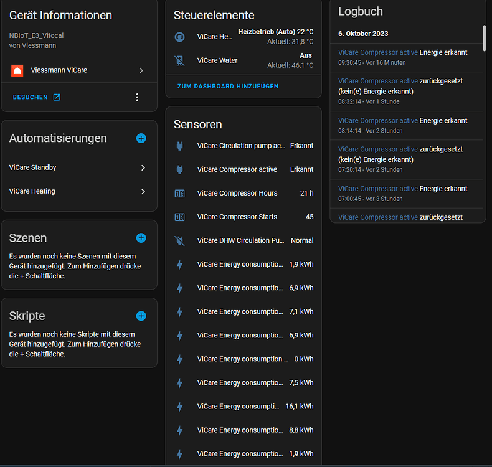Click the 16,1 kWh energy consumption sensor

coord(243,406)
